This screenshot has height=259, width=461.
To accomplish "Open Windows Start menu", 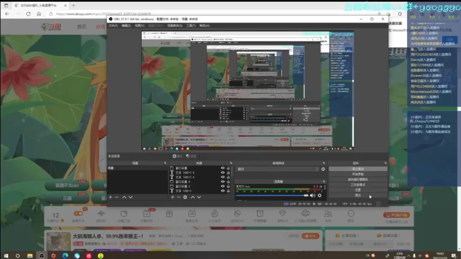I will coord(6,256).
